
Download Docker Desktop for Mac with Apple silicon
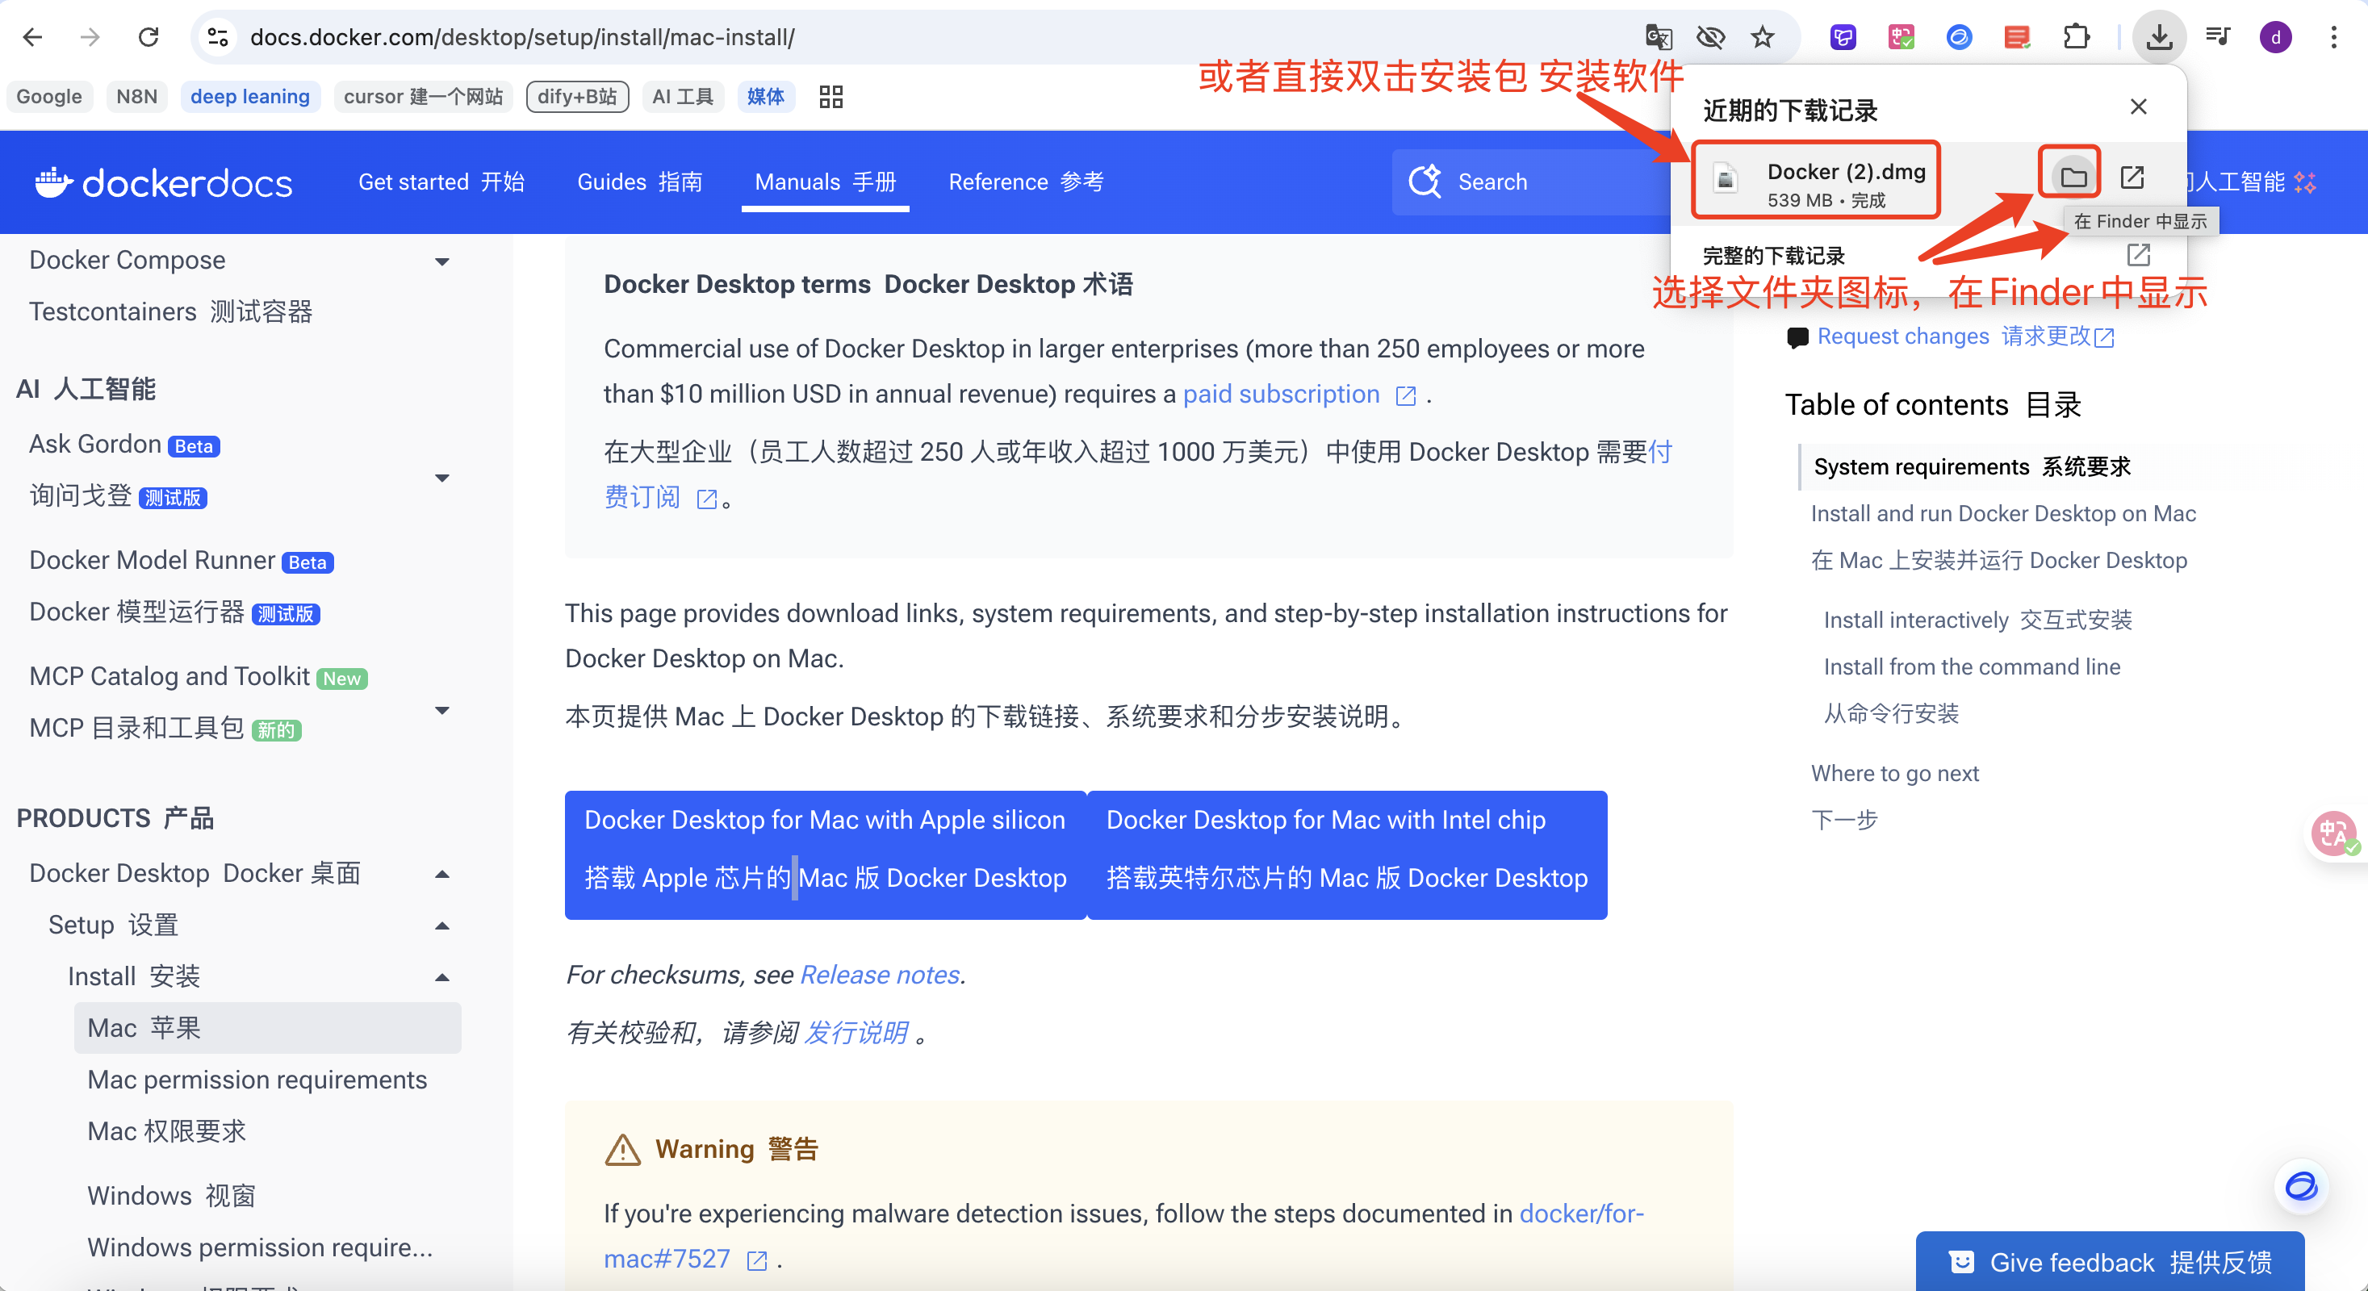(x=826, y=854)
